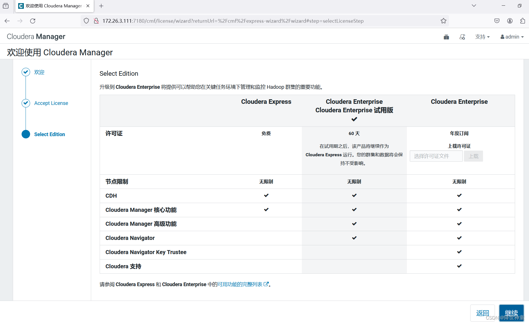The height and width of the screenshot is (323, 529).
Task: Click the browser back arrow
Action: (x=7, y=21)
